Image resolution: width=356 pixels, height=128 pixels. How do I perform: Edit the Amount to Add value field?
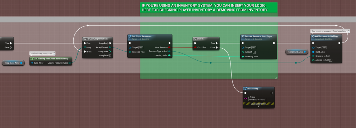coord(331,60)
